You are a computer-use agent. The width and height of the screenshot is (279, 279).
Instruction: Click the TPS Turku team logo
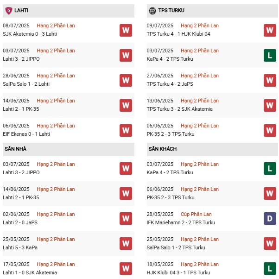(152, 11)
